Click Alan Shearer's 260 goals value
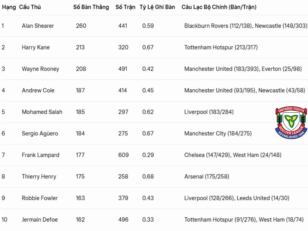The height and width of the screenshot is (231, 308). 81,26
